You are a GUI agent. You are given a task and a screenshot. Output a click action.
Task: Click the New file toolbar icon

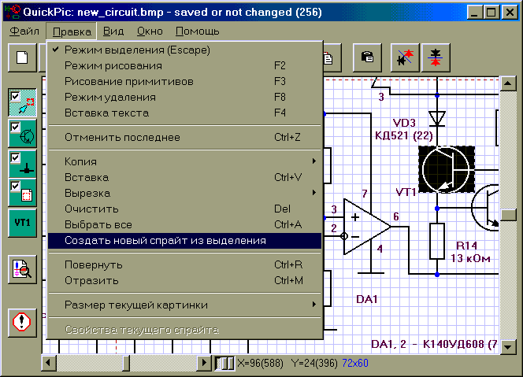23,58
